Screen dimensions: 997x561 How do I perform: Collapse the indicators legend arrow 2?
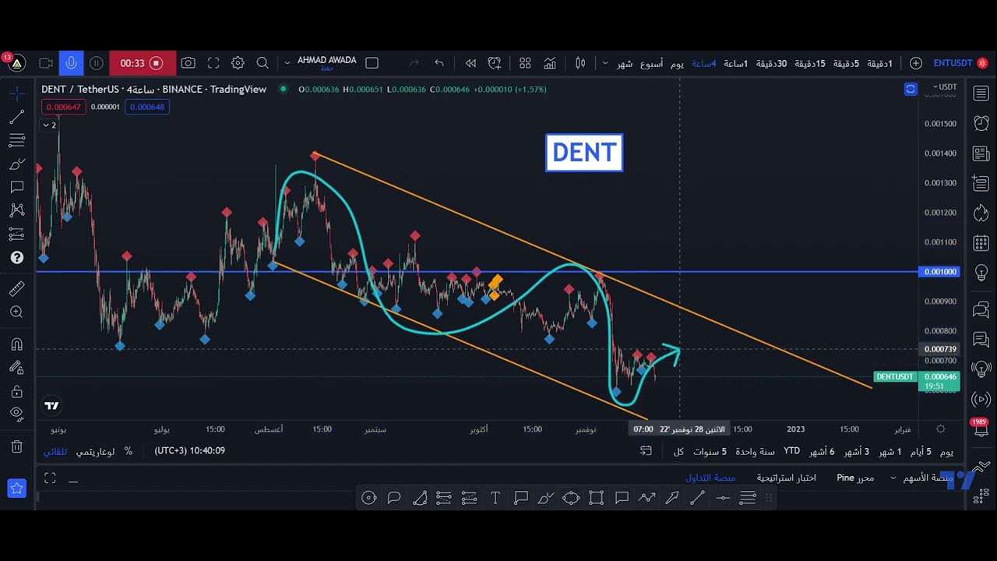click(49, 125)
